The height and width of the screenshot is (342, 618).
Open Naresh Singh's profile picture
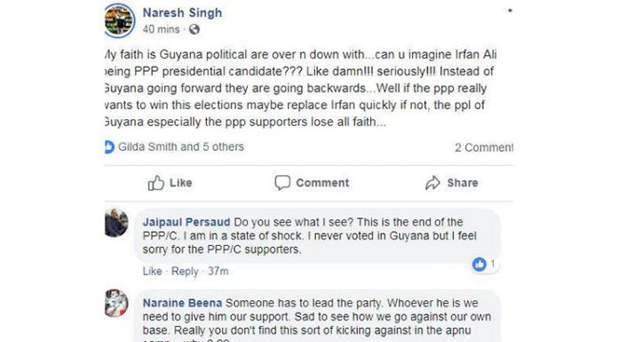tap(119, 20)
